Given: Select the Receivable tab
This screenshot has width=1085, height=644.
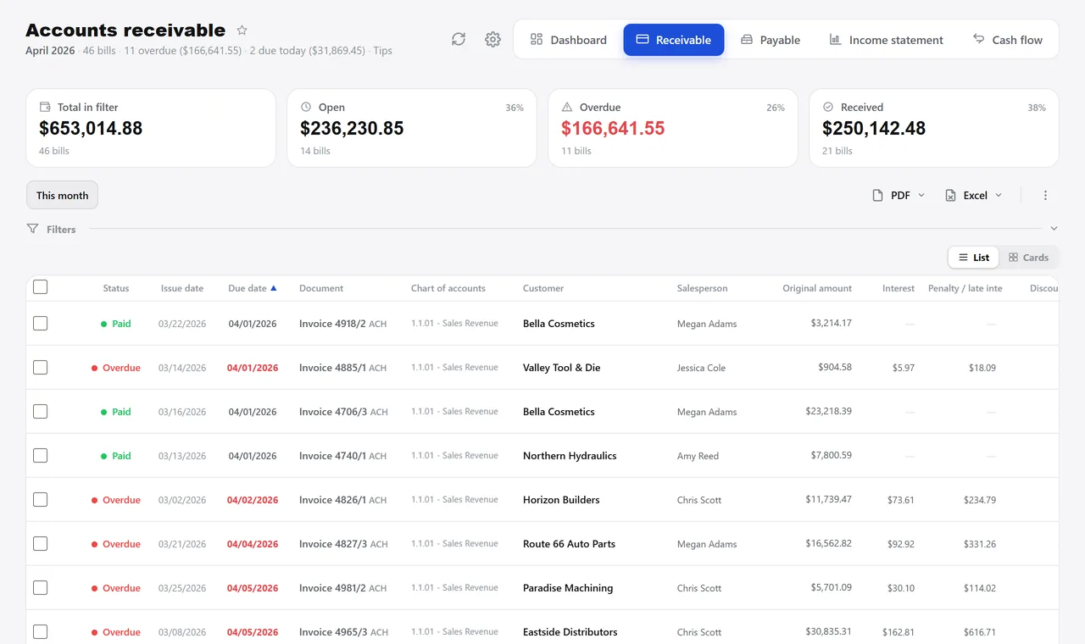Looking at the screenshot, I should click(x=674, y=40).
